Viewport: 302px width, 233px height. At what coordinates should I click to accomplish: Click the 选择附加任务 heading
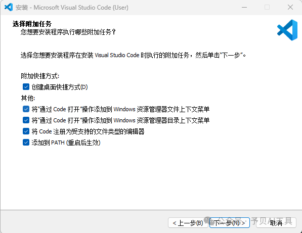pyautogui.click(x=32, y=24)
